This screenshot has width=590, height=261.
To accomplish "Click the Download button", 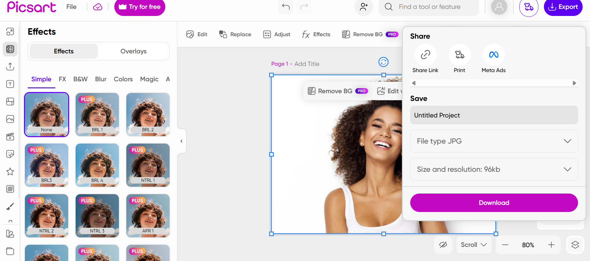I will [x=494, y=203].
